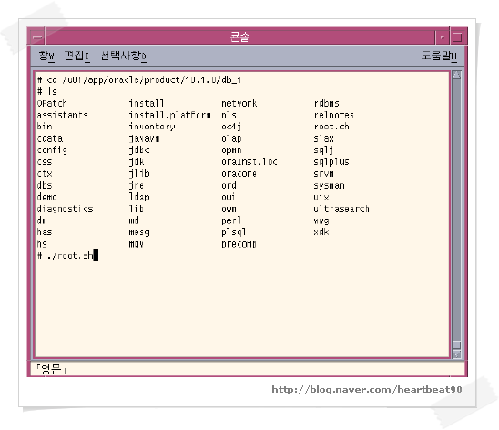
Task: Click the 'relnotes' entry
Action: 334,115
